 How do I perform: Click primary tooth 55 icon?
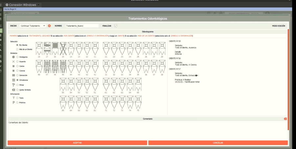coord(63,84)
